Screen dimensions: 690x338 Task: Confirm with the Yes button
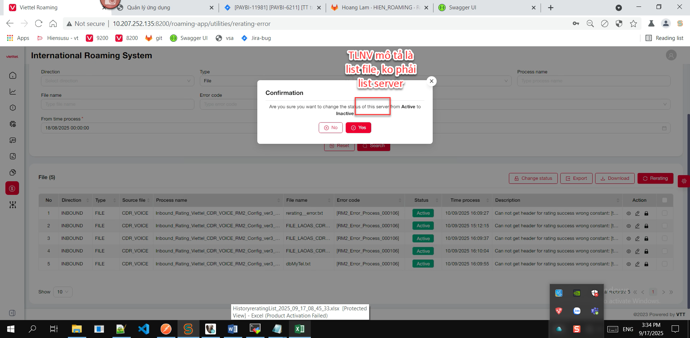point(358,128)
